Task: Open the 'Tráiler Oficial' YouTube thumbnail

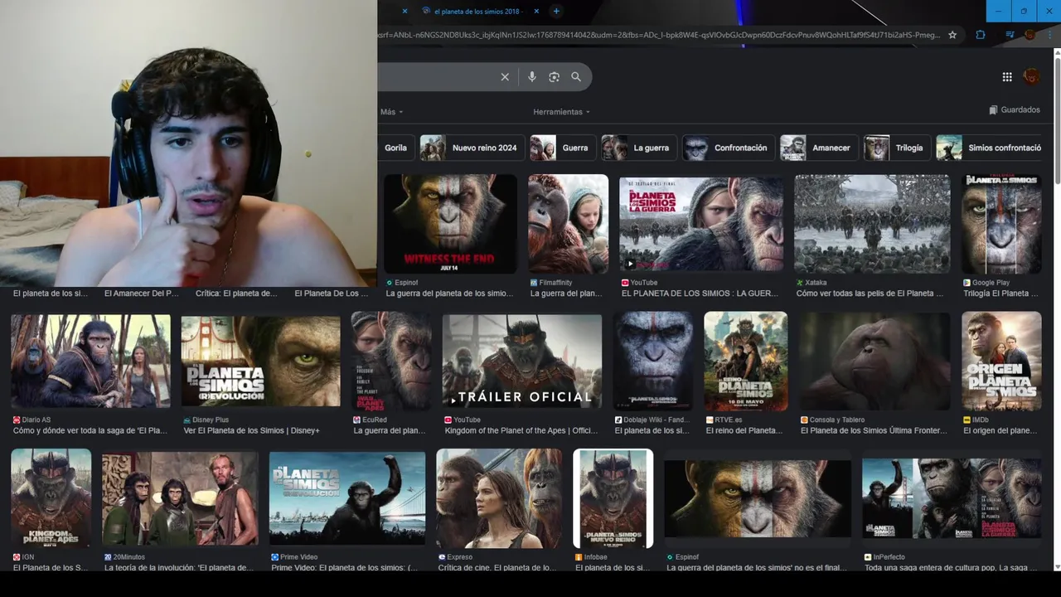Action: coord(522,361)
